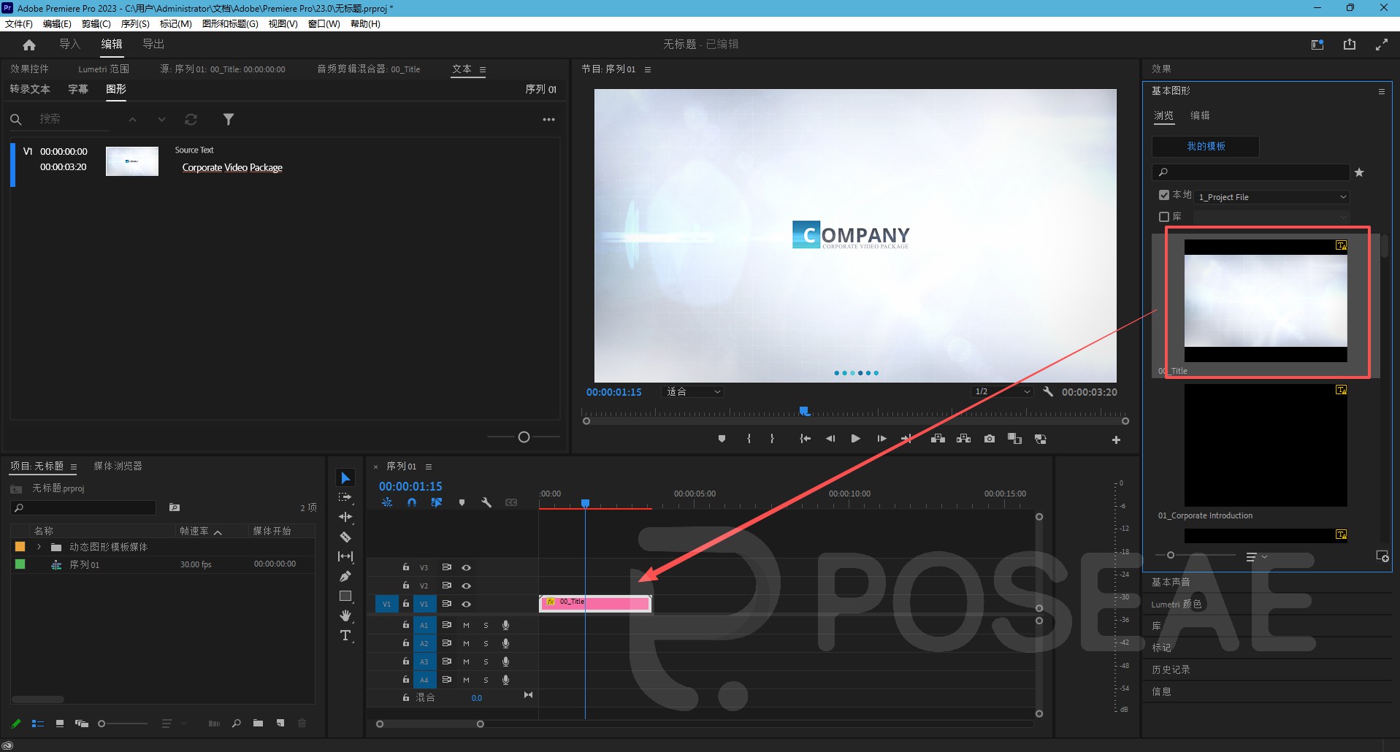Select the Pen tool
Image resolution: width=1400 pixels, height=752 pixels.
click(345, 576)
